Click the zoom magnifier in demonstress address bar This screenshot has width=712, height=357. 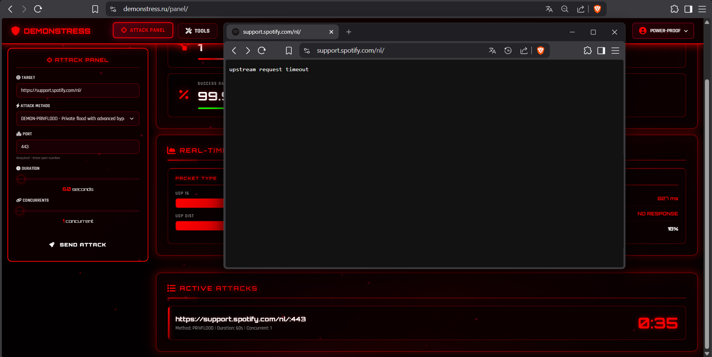click(564, 9)
